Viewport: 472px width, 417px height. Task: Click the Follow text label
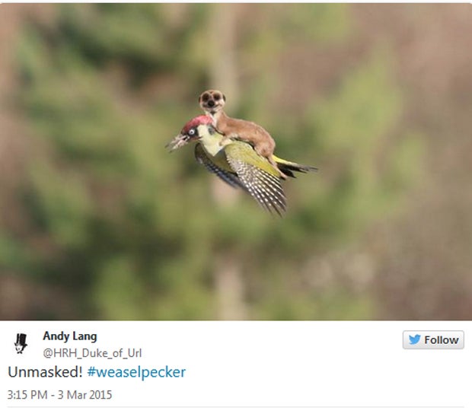pyautogui.click(x=442, y=340)
